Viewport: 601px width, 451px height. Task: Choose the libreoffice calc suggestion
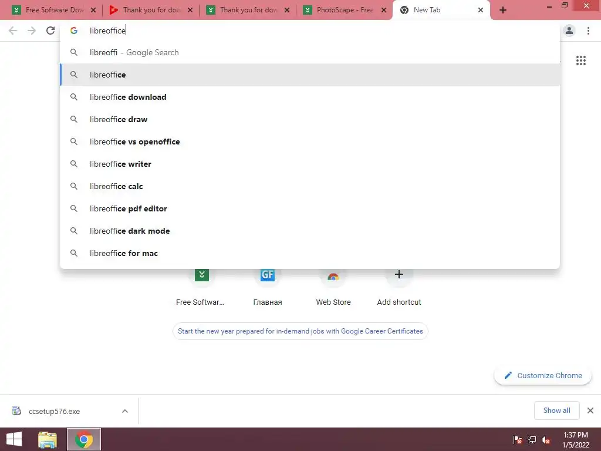click(x=310, y=186)
